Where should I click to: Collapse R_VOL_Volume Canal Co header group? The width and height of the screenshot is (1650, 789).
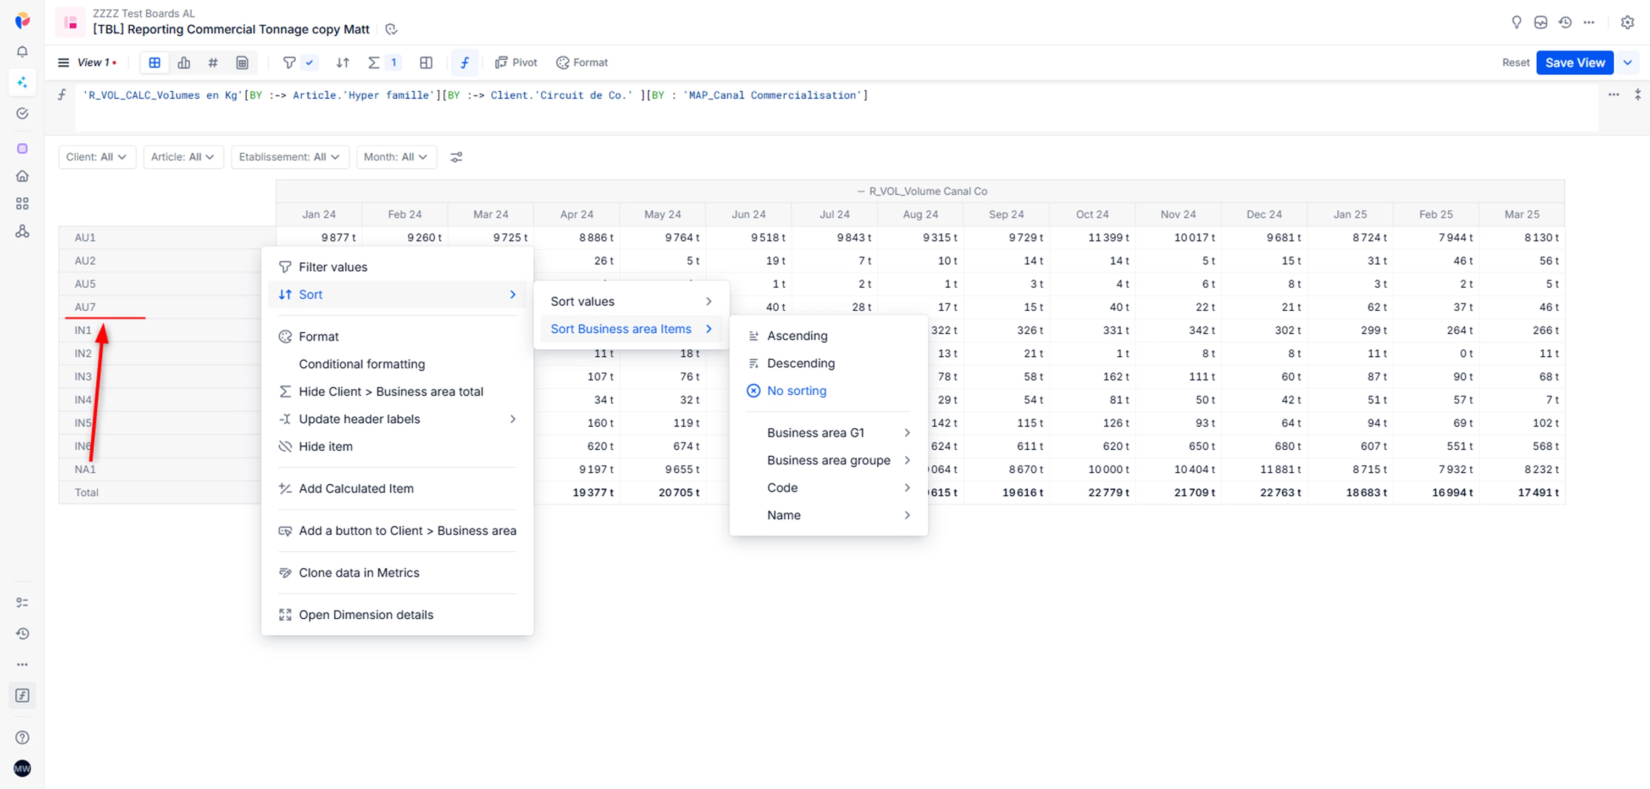(x=861, y=191)
